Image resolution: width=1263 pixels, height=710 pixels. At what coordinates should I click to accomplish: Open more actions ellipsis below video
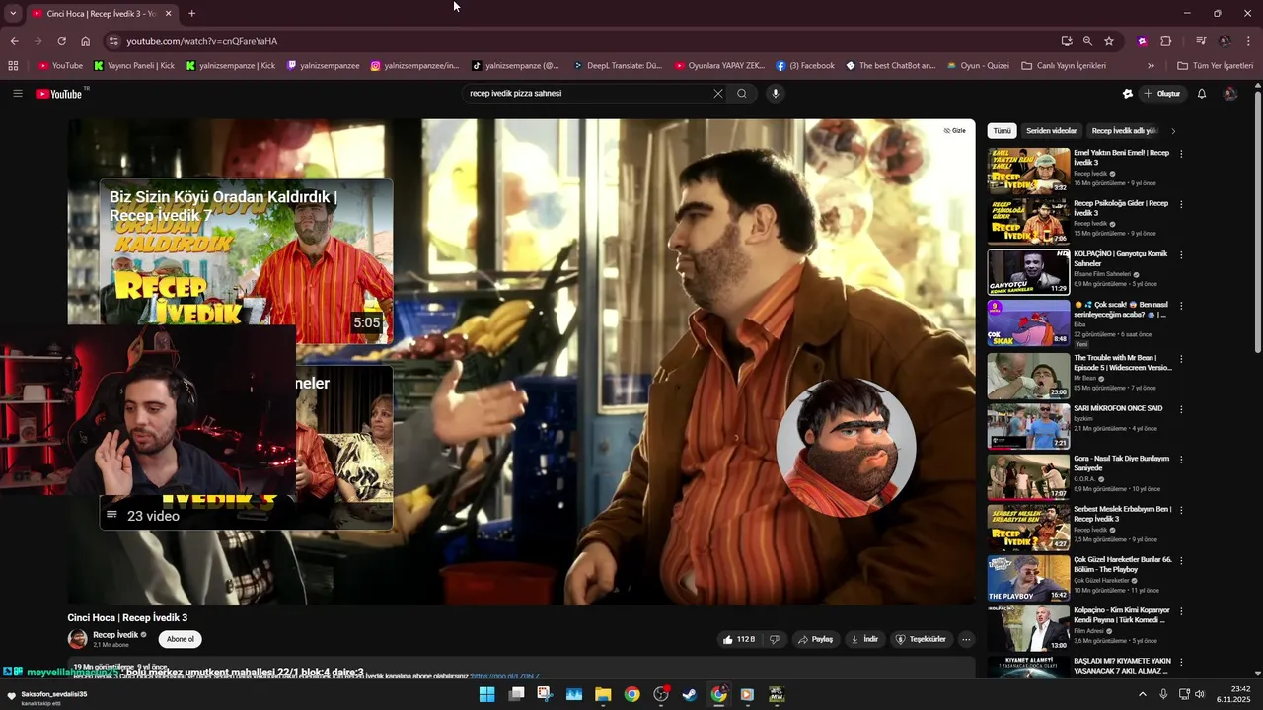(x=966, y=639)
